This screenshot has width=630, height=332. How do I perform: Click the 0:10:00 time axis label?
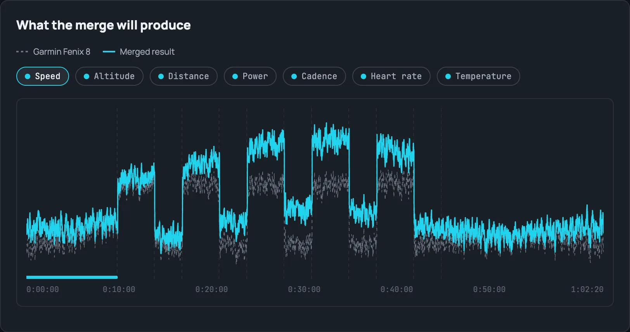[x=119, y=289]
